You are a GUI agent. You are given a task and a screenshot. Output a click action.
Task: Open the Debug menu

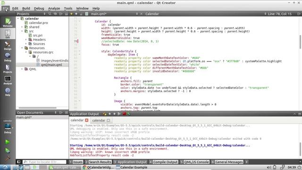39,8
